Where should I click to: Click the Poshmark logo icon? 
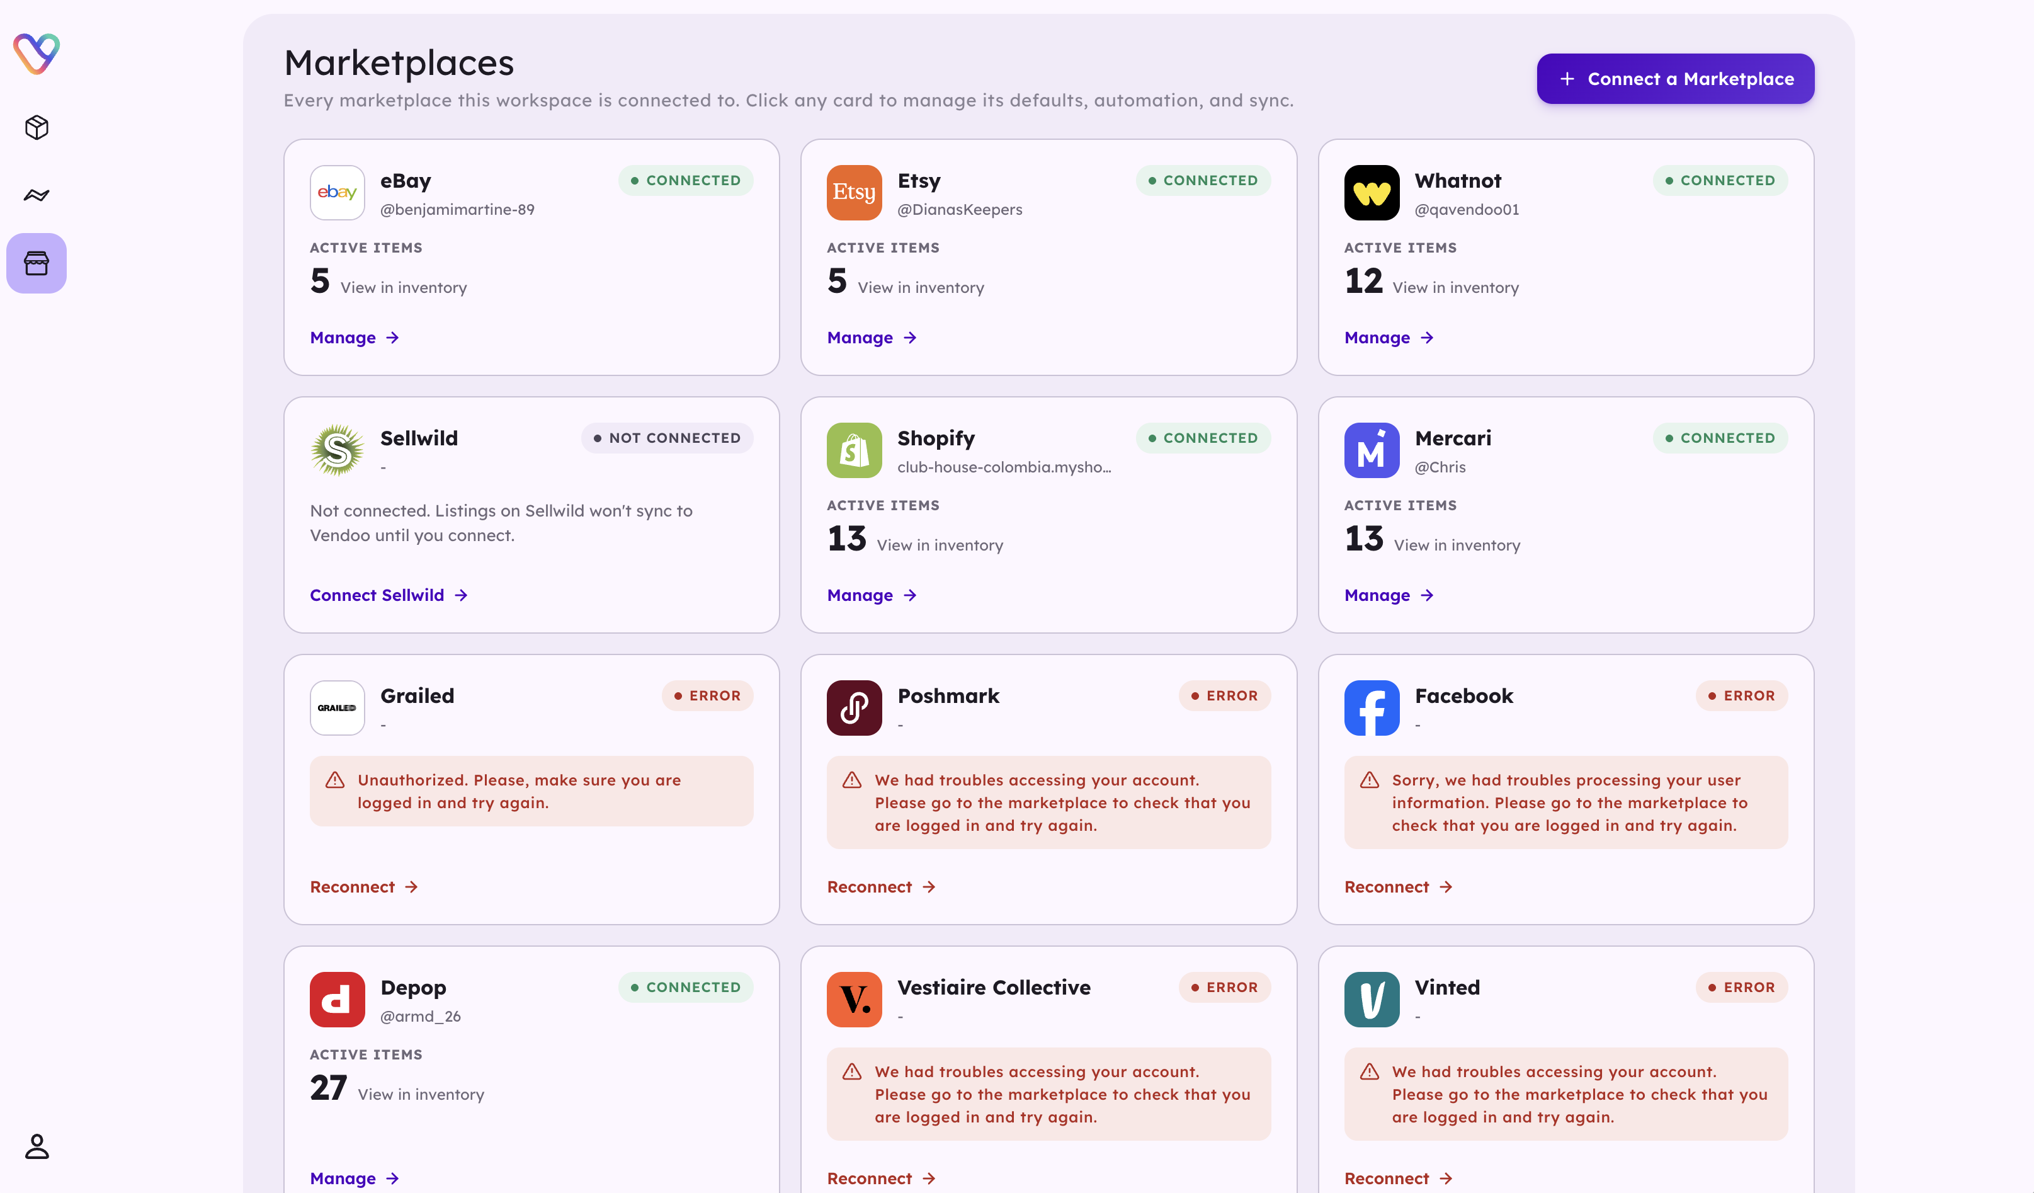click(854, 707)
